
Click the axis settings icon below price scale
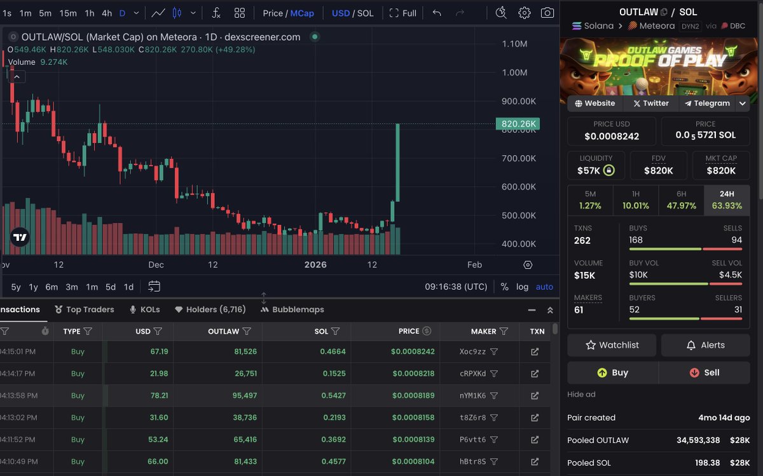click(528, 265)
